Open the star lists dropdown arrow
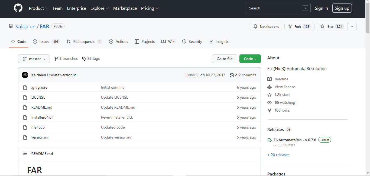 (352, 26)
